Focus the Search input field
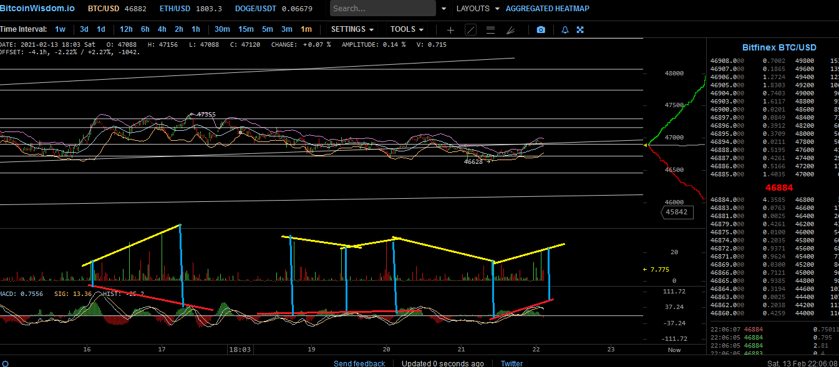 (x=382, y=9)
